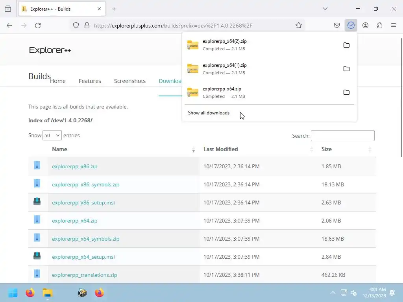Click zip icon beside explorerpp_x86.zip
The image size is (403, 302).
[37, 165]
